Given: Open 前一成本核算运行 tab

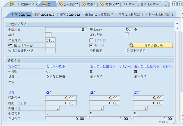Looking at the screenshot, I should coord(161,15).
